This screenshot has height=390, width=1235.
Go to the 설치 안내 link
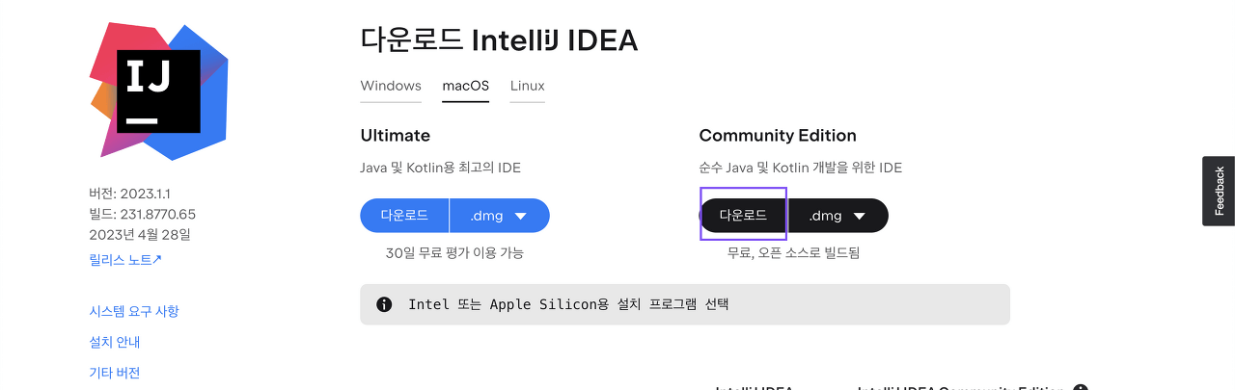[115, 342]
